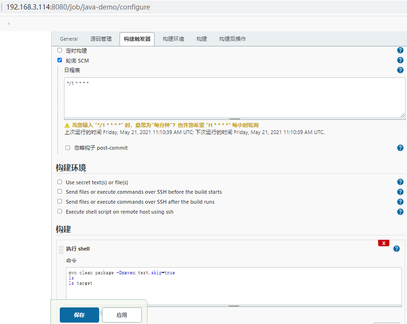
Task: Click into the shell 命令 text area
Action: tap(233, 286)
